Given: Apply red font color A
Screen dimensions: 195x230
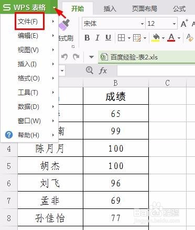Looking at the screenshot, I should 171,38.
